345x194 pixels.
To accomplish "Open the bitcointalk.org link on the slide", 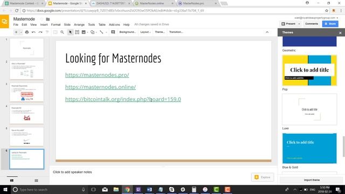I will point(123,99).
